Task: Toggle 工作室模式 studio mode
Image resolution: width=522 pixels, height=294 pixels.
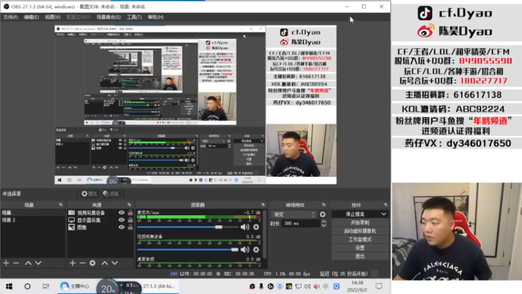Action: (360, 239)
